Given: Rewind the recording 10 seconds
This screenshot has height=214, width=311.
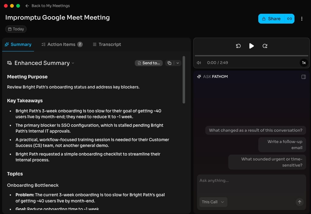Looking at the screenshot, I should (x=238, y=46).
